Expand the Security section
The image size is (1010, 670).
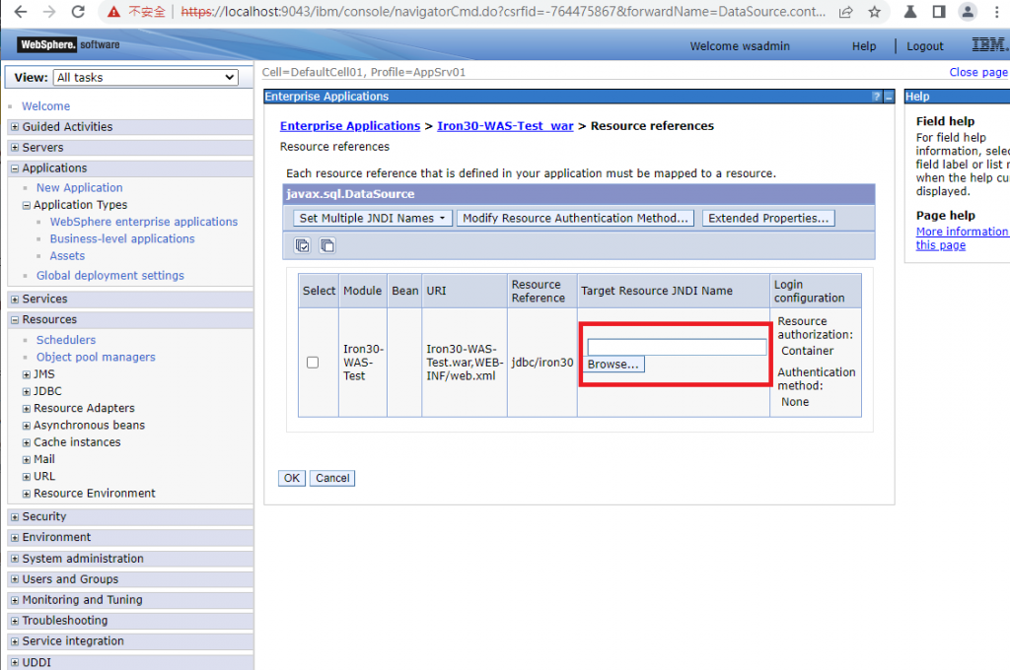tap(15, 517)
